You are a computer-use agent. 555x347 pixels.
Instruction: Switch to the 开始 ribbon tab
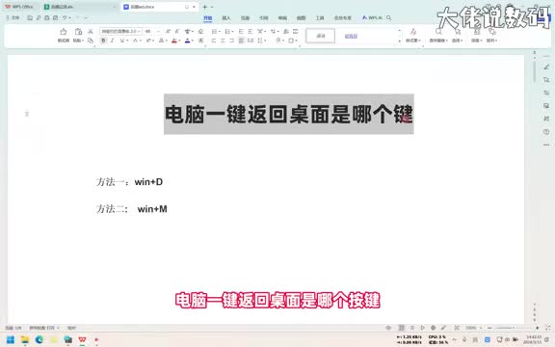pyautogui.click(x=208, y=17)
